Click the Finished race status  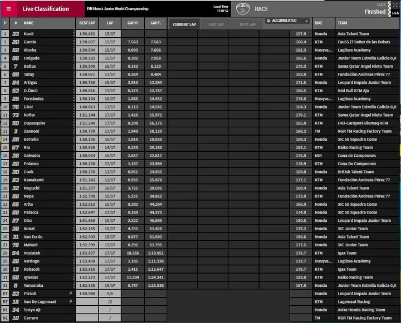375,12
